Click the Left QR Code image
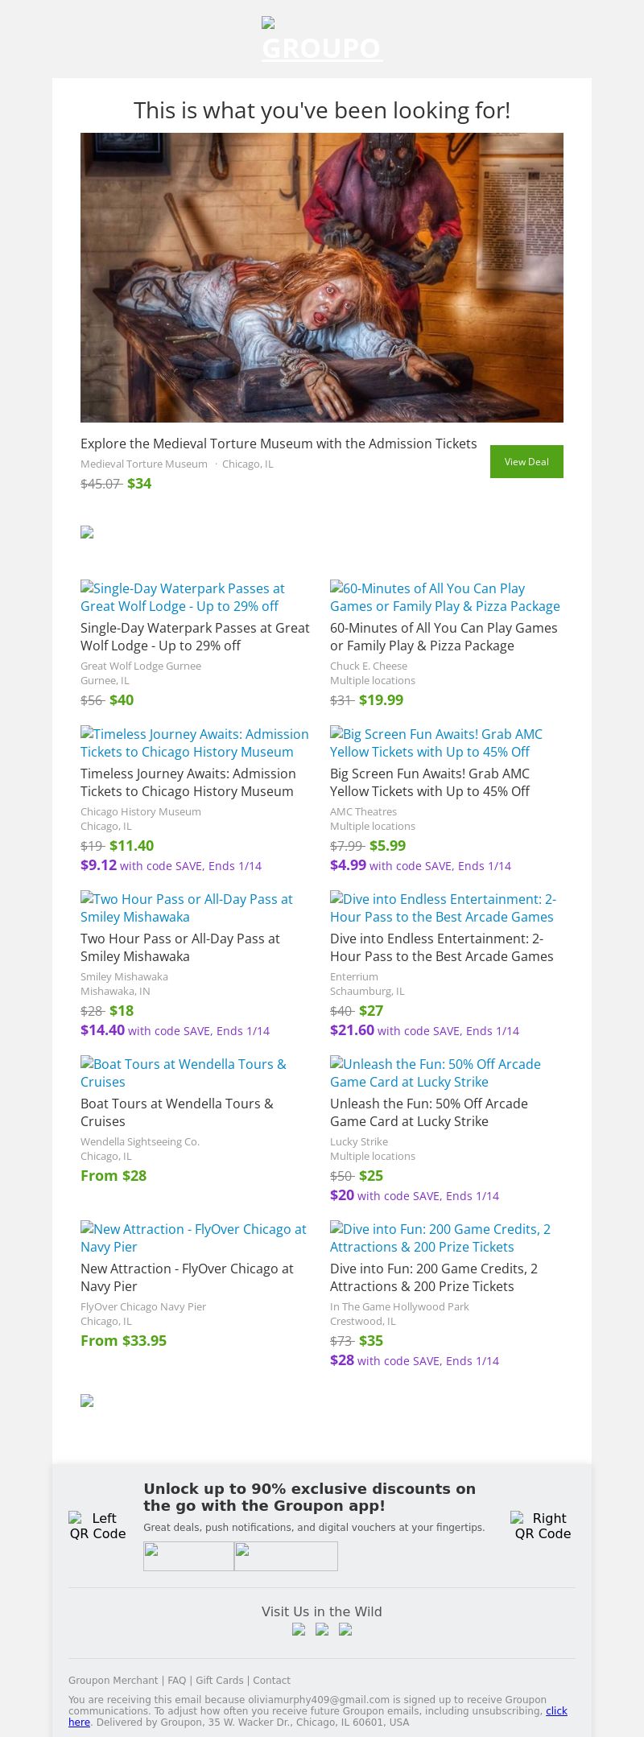 [x=97, y=1526]
